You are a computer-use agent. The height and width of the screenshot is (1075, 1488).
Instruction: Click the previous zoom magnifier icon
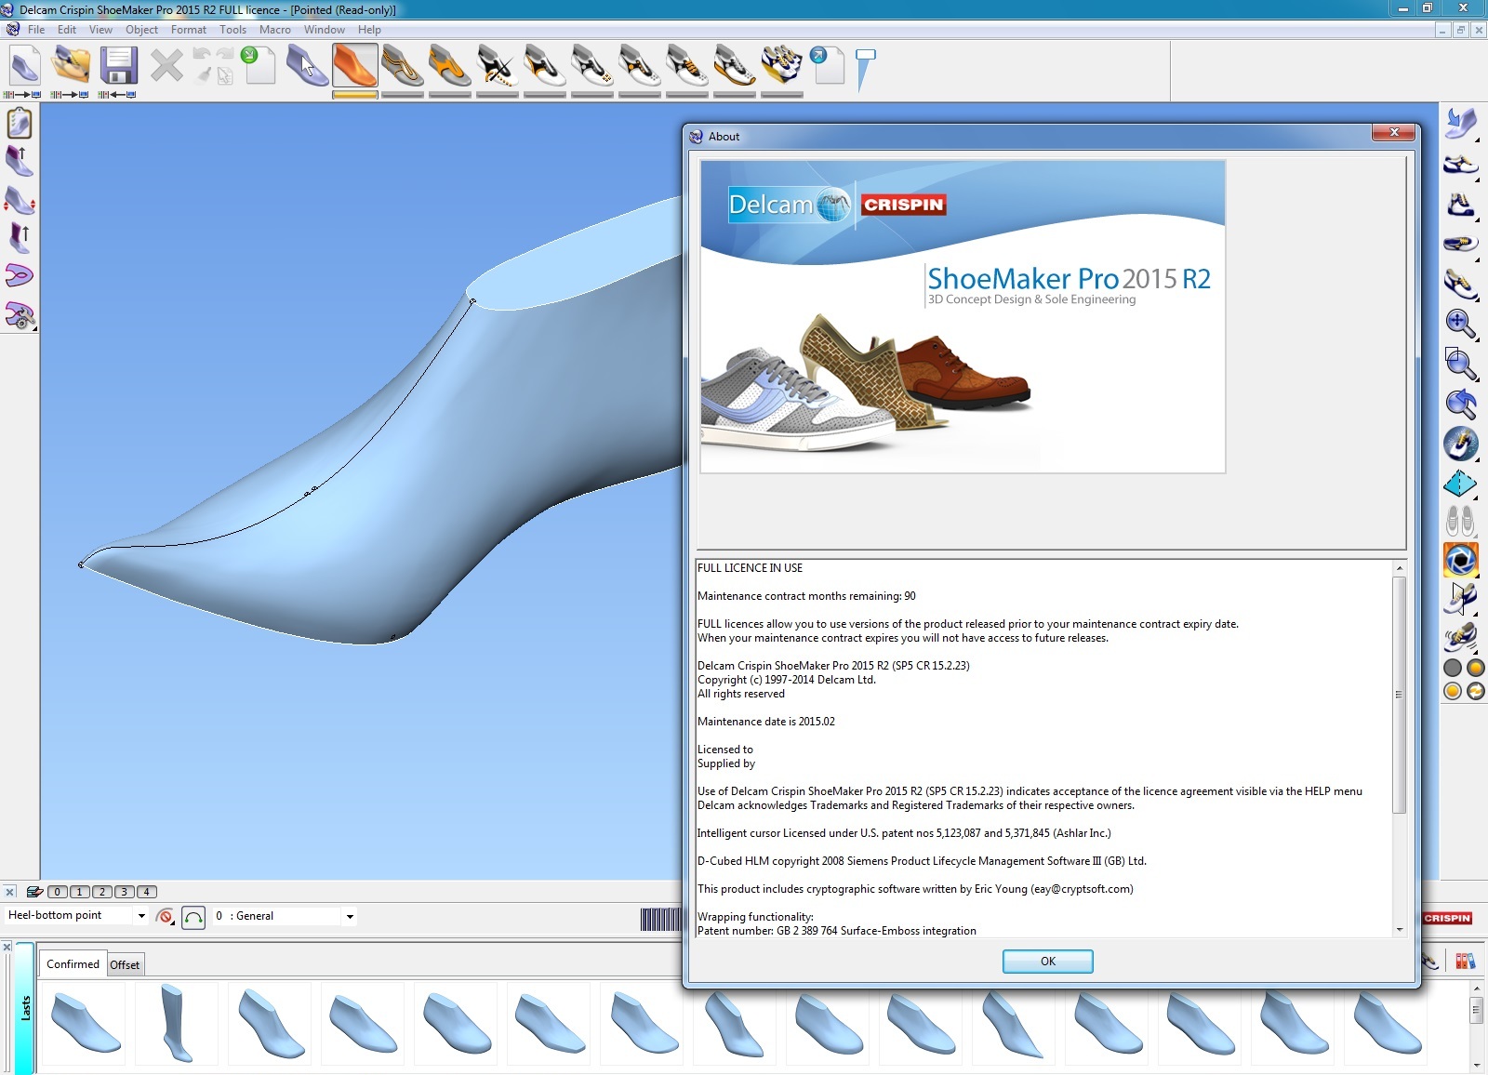pos(1461,404)
